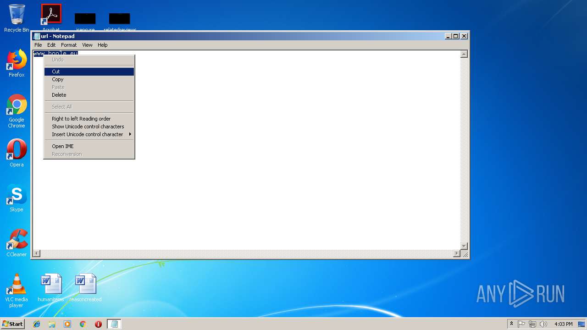Open the Opera taskbar icon
The height and width of the screenshot is (330, 587).
pos(98,324)
